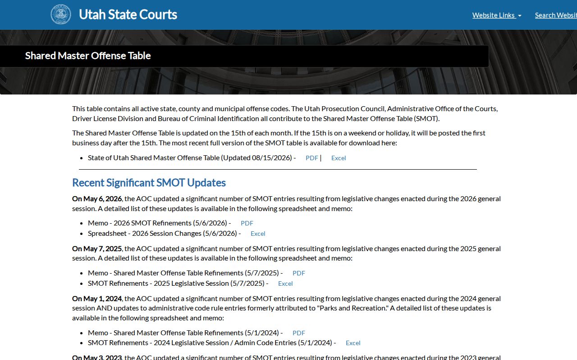
Task: Click 'State of Utah Shared Master Offense Table' text
Action: point(154,157)
